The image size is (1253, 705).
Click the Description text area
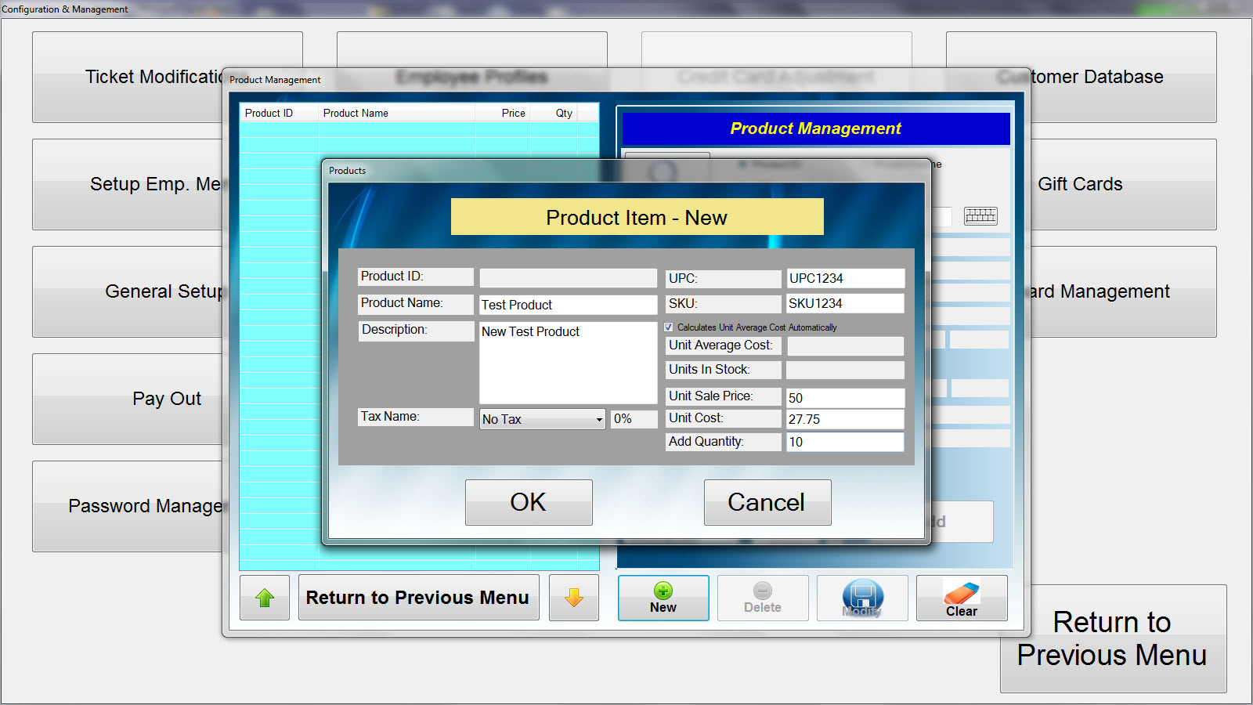click(x=568, y=363)
